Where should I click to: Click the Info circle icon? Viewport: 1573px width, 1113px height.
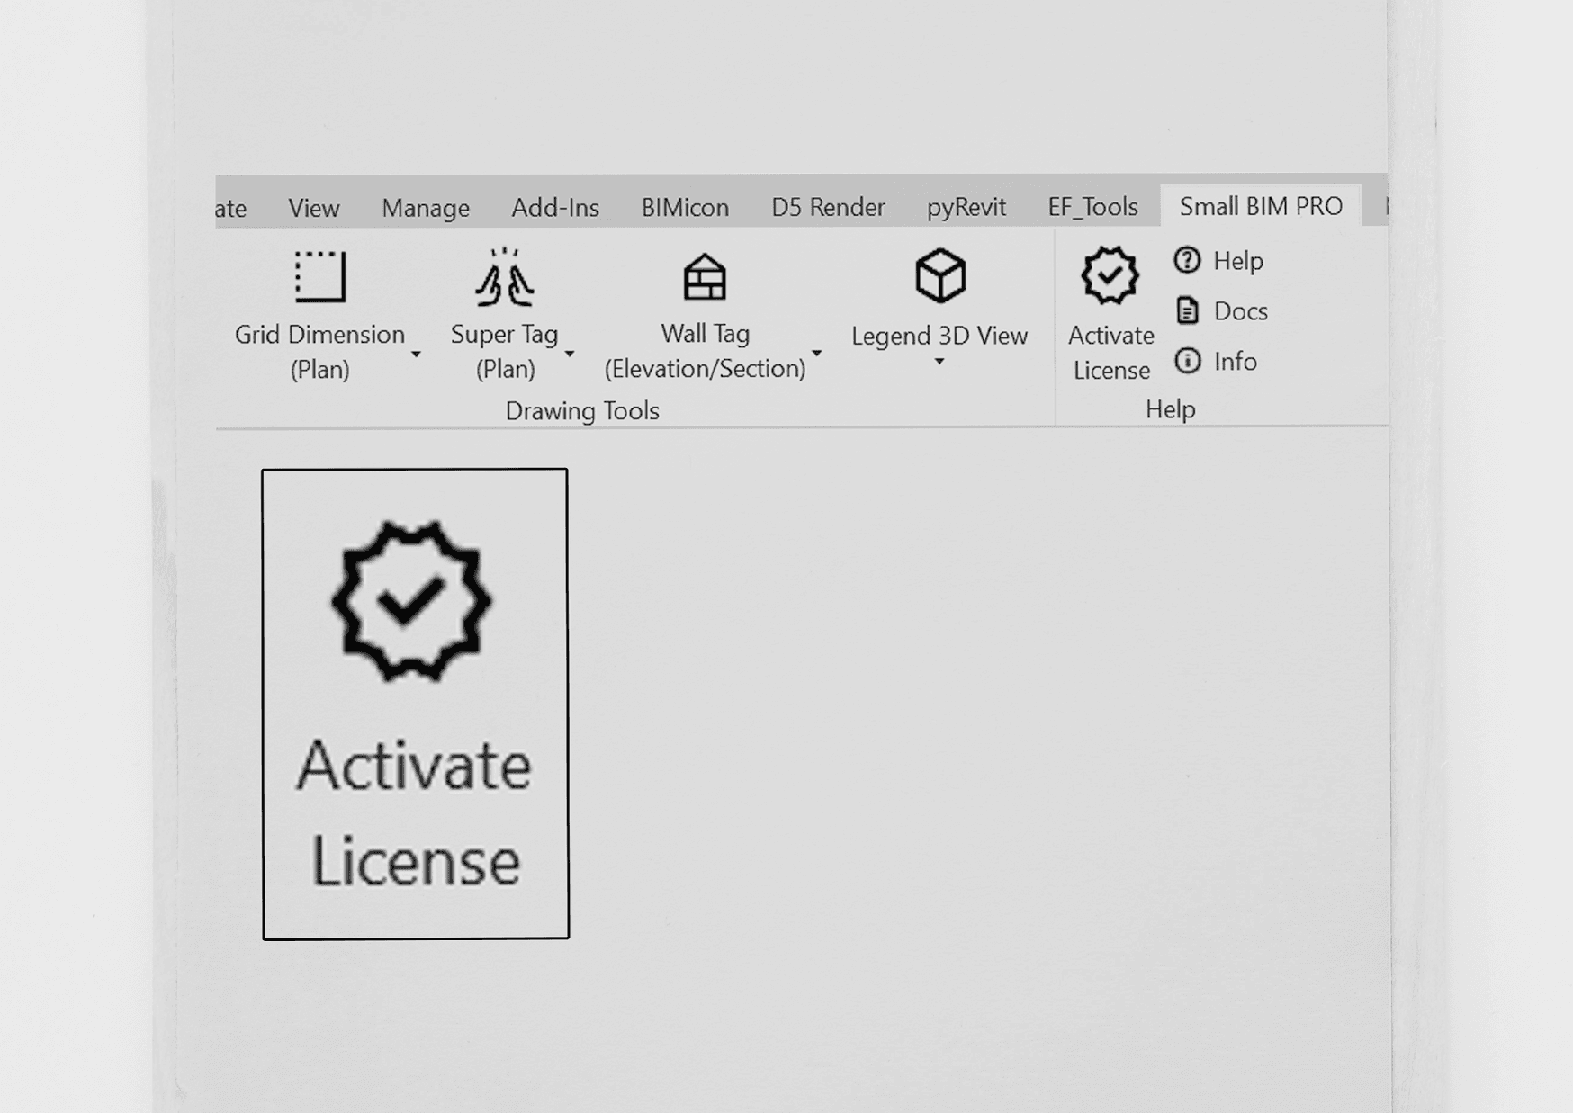click(x=1187, y=362)
